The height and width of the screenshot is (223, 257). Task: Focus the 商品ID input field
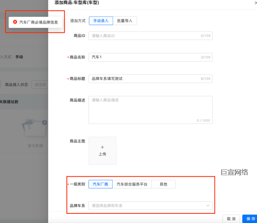[150, 36]
